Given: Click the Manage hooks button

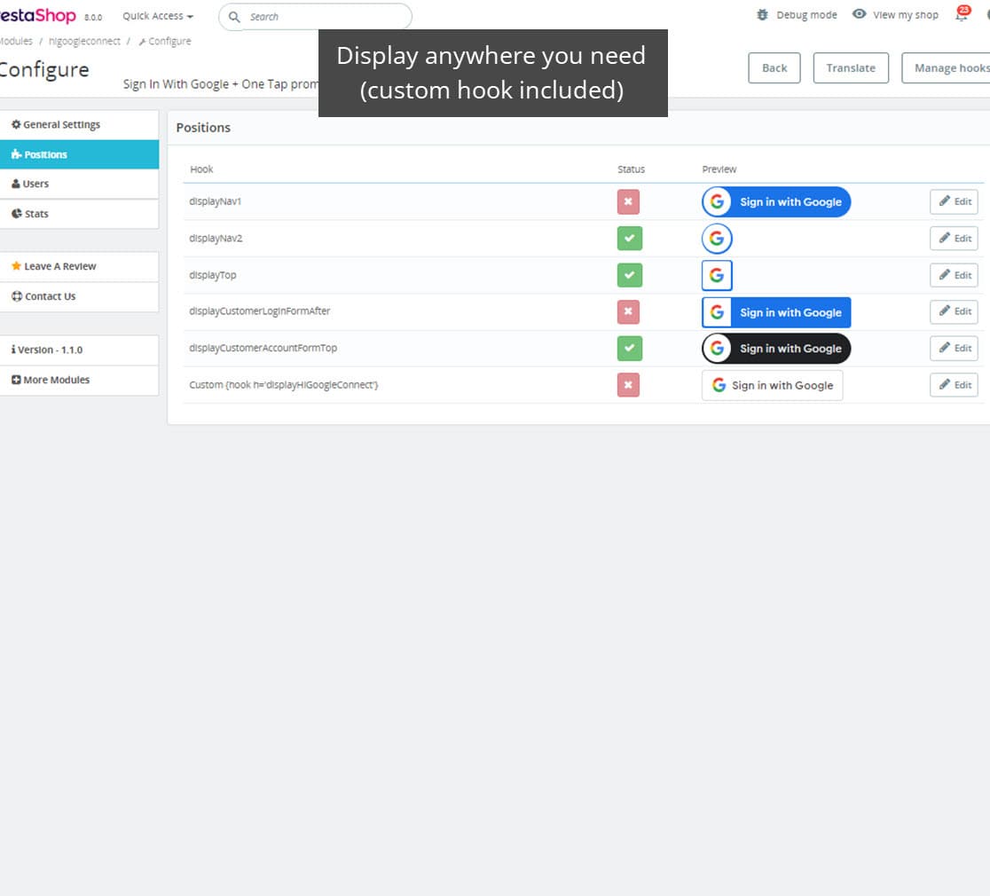Looking at the screenshot, I should [946, 68].
